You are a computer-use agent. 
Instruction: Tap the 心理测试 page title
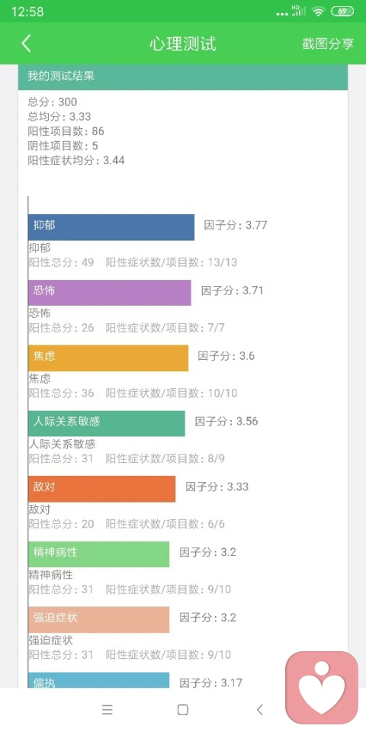[x=183, y=44]
